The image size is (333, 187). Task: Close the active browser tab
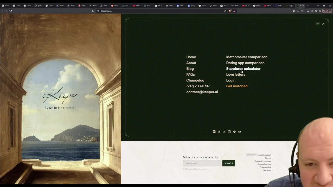click(x=303, y=6)
